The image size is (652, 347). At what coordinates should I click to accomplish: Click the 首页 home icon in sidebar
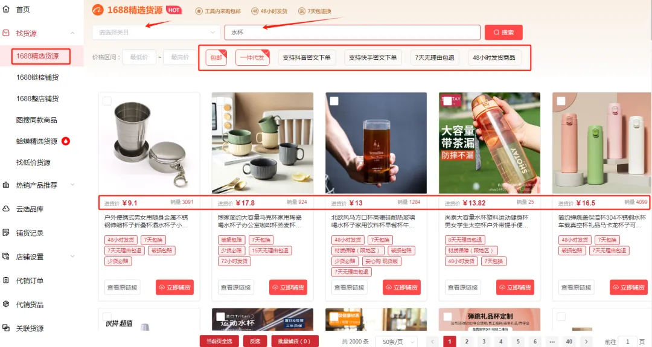click(6, 9)
